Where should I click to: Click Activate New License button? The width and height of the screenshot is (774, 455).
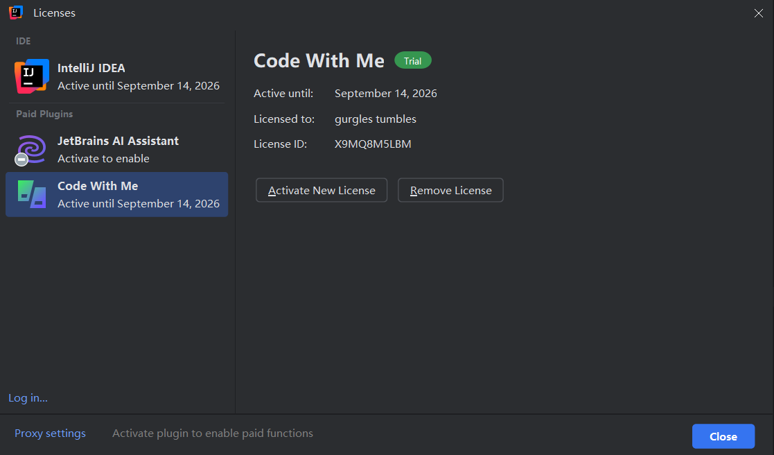coord(322,190)
